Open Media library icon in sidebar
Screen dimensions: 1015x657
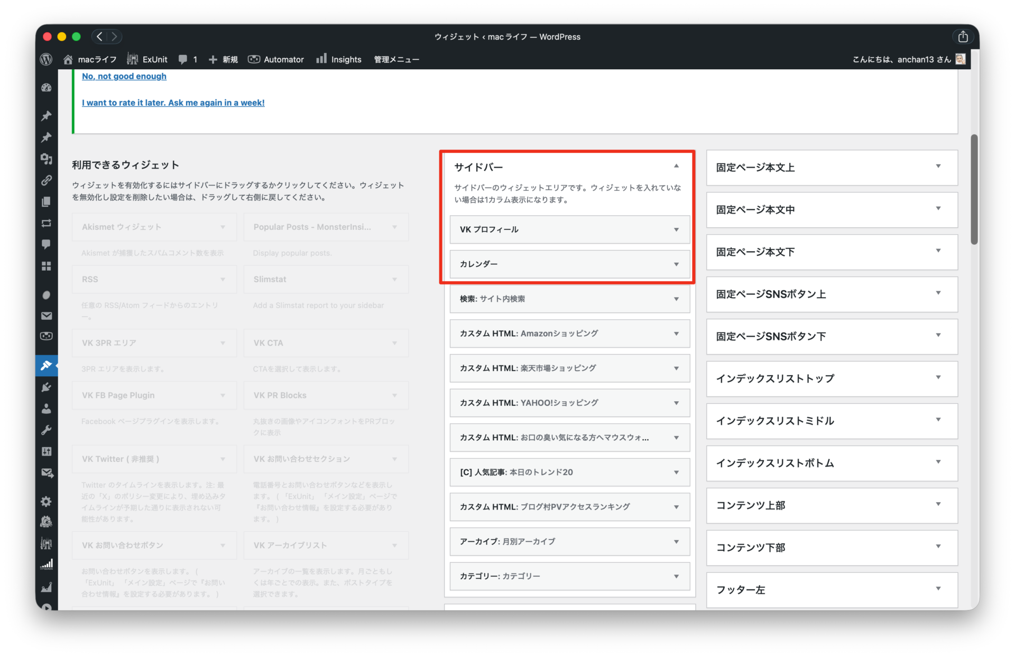click(47, 159)
